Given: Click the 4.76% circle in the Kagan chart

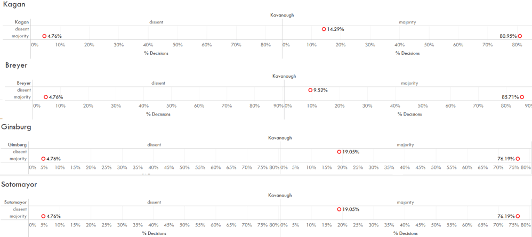Looking at the screenshot, I should point(44,36).
